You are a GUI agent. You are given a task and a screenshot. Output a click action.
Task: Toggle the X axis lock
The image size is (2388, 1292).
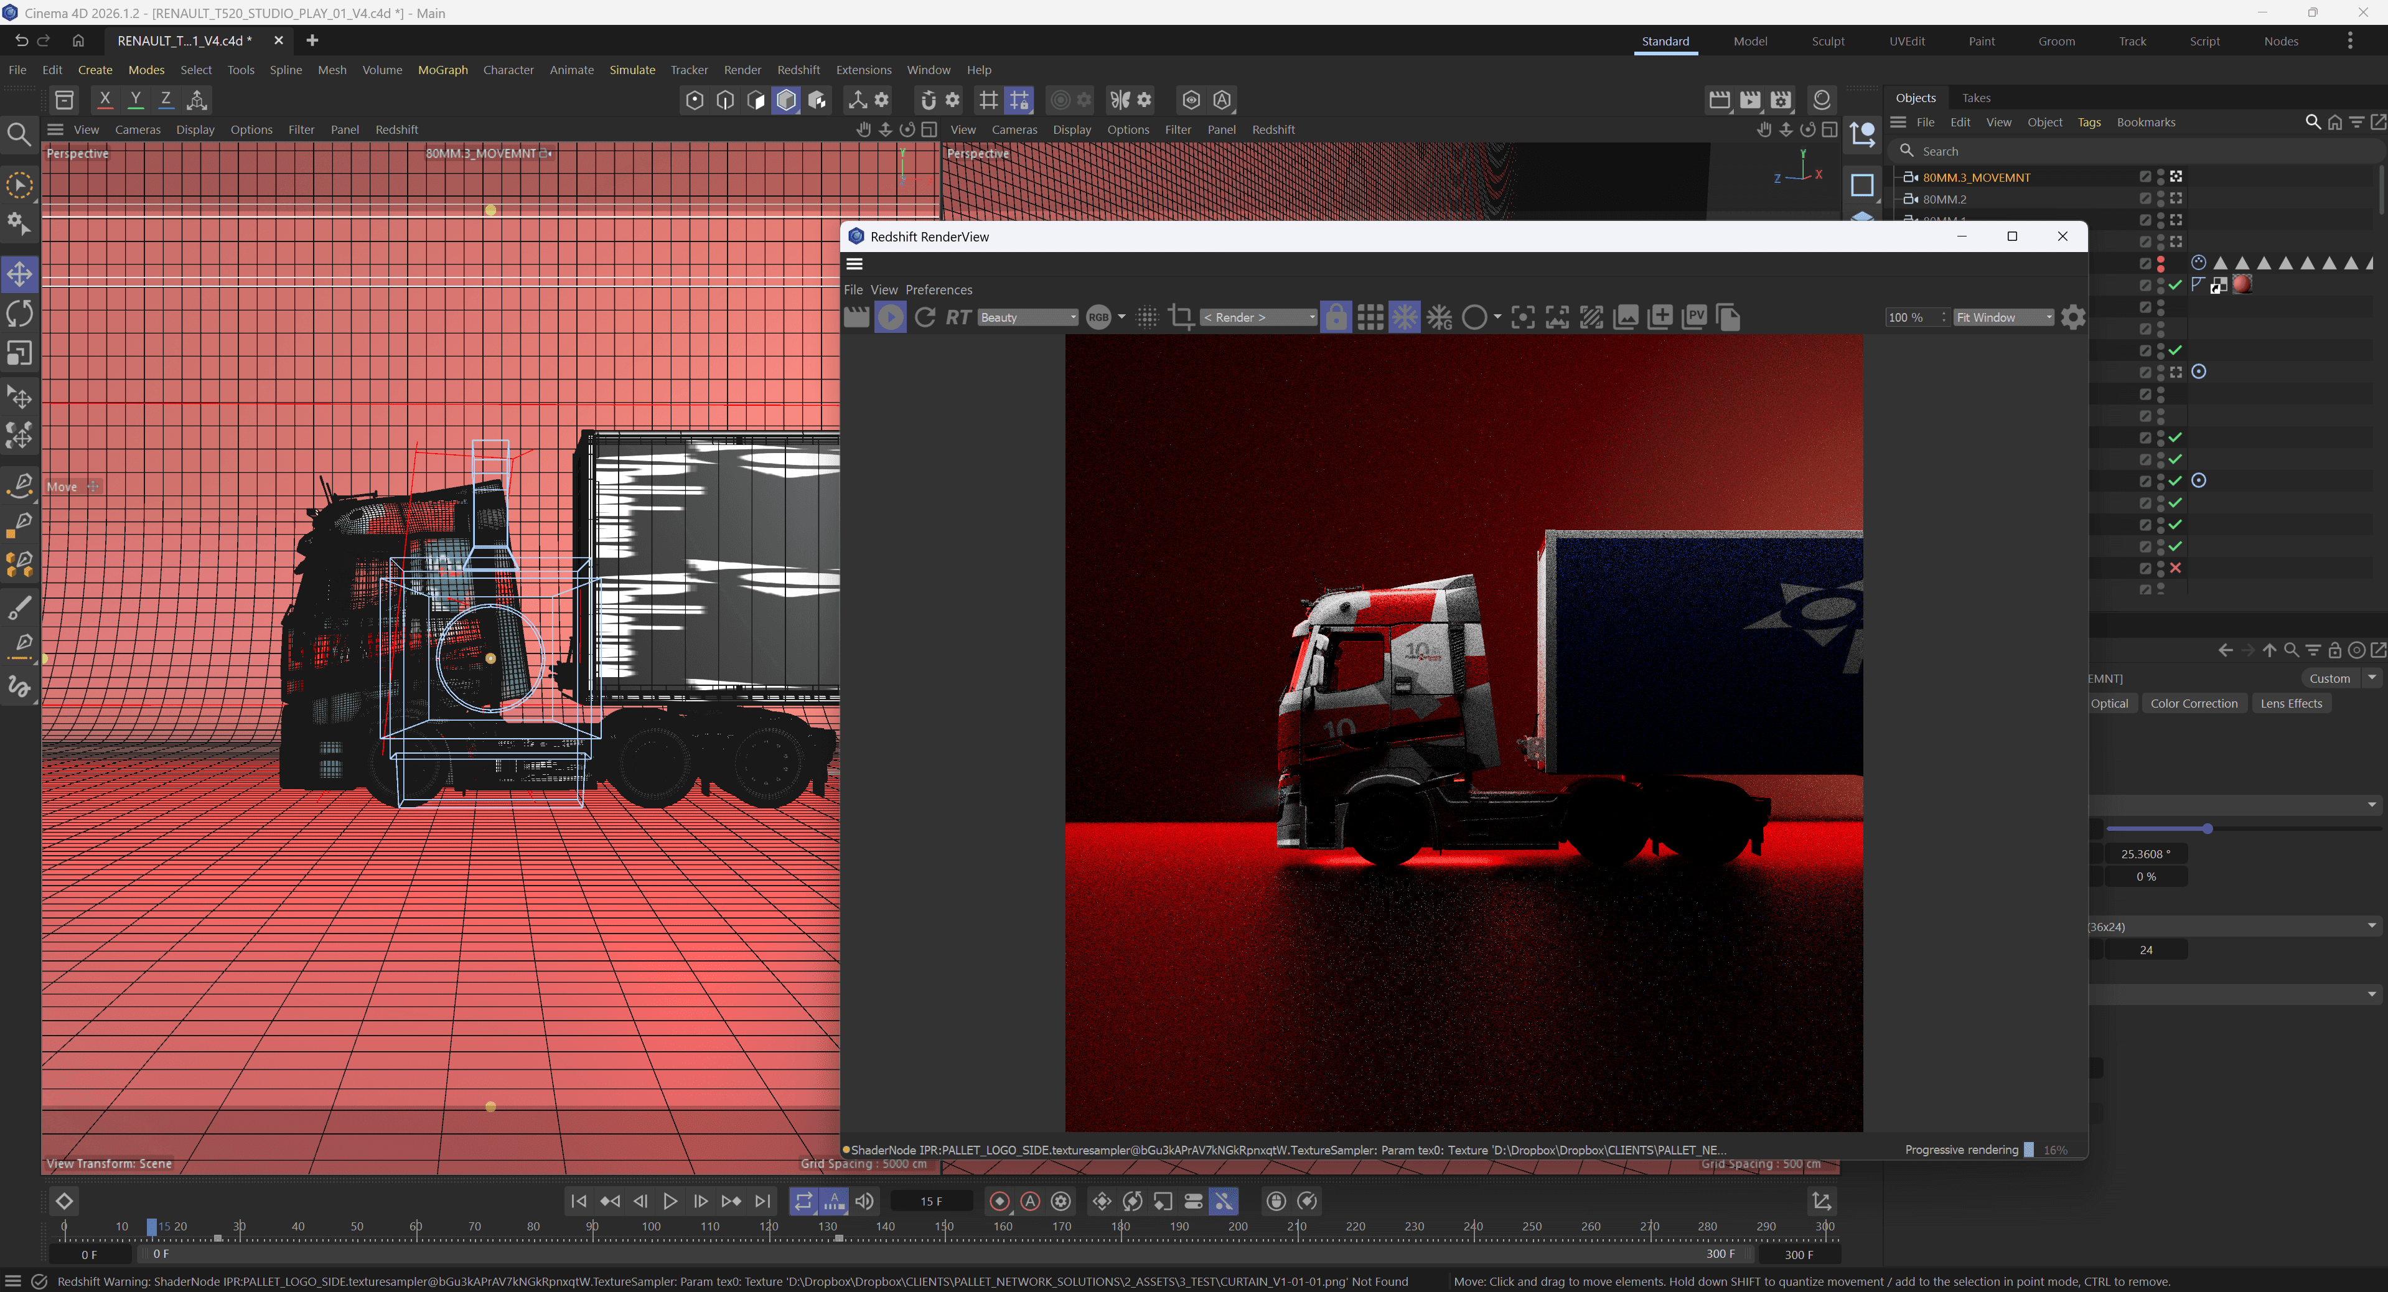click(x=105, y=99)
